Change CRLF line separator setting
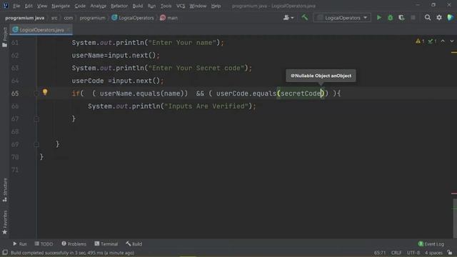 pos(396,253)
